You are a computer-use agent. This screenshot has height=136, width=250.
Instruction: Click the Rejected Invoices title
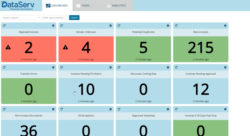29,32
